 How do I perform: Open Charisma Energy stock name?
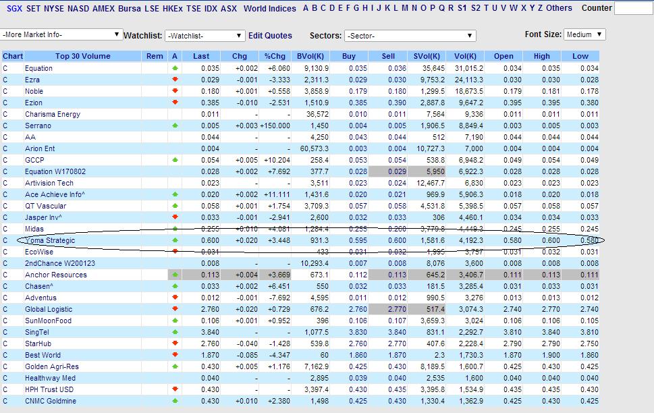pos(53,114)
